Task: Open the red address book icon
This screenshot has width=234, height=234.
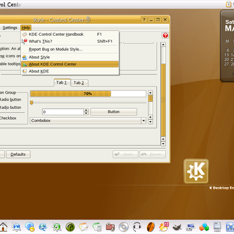Action: click(111, 227)
